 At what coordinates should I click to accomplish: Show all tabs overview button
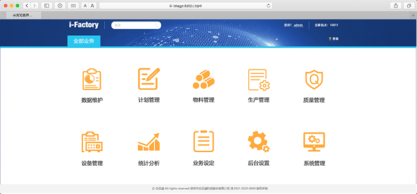tap(409, 5)
